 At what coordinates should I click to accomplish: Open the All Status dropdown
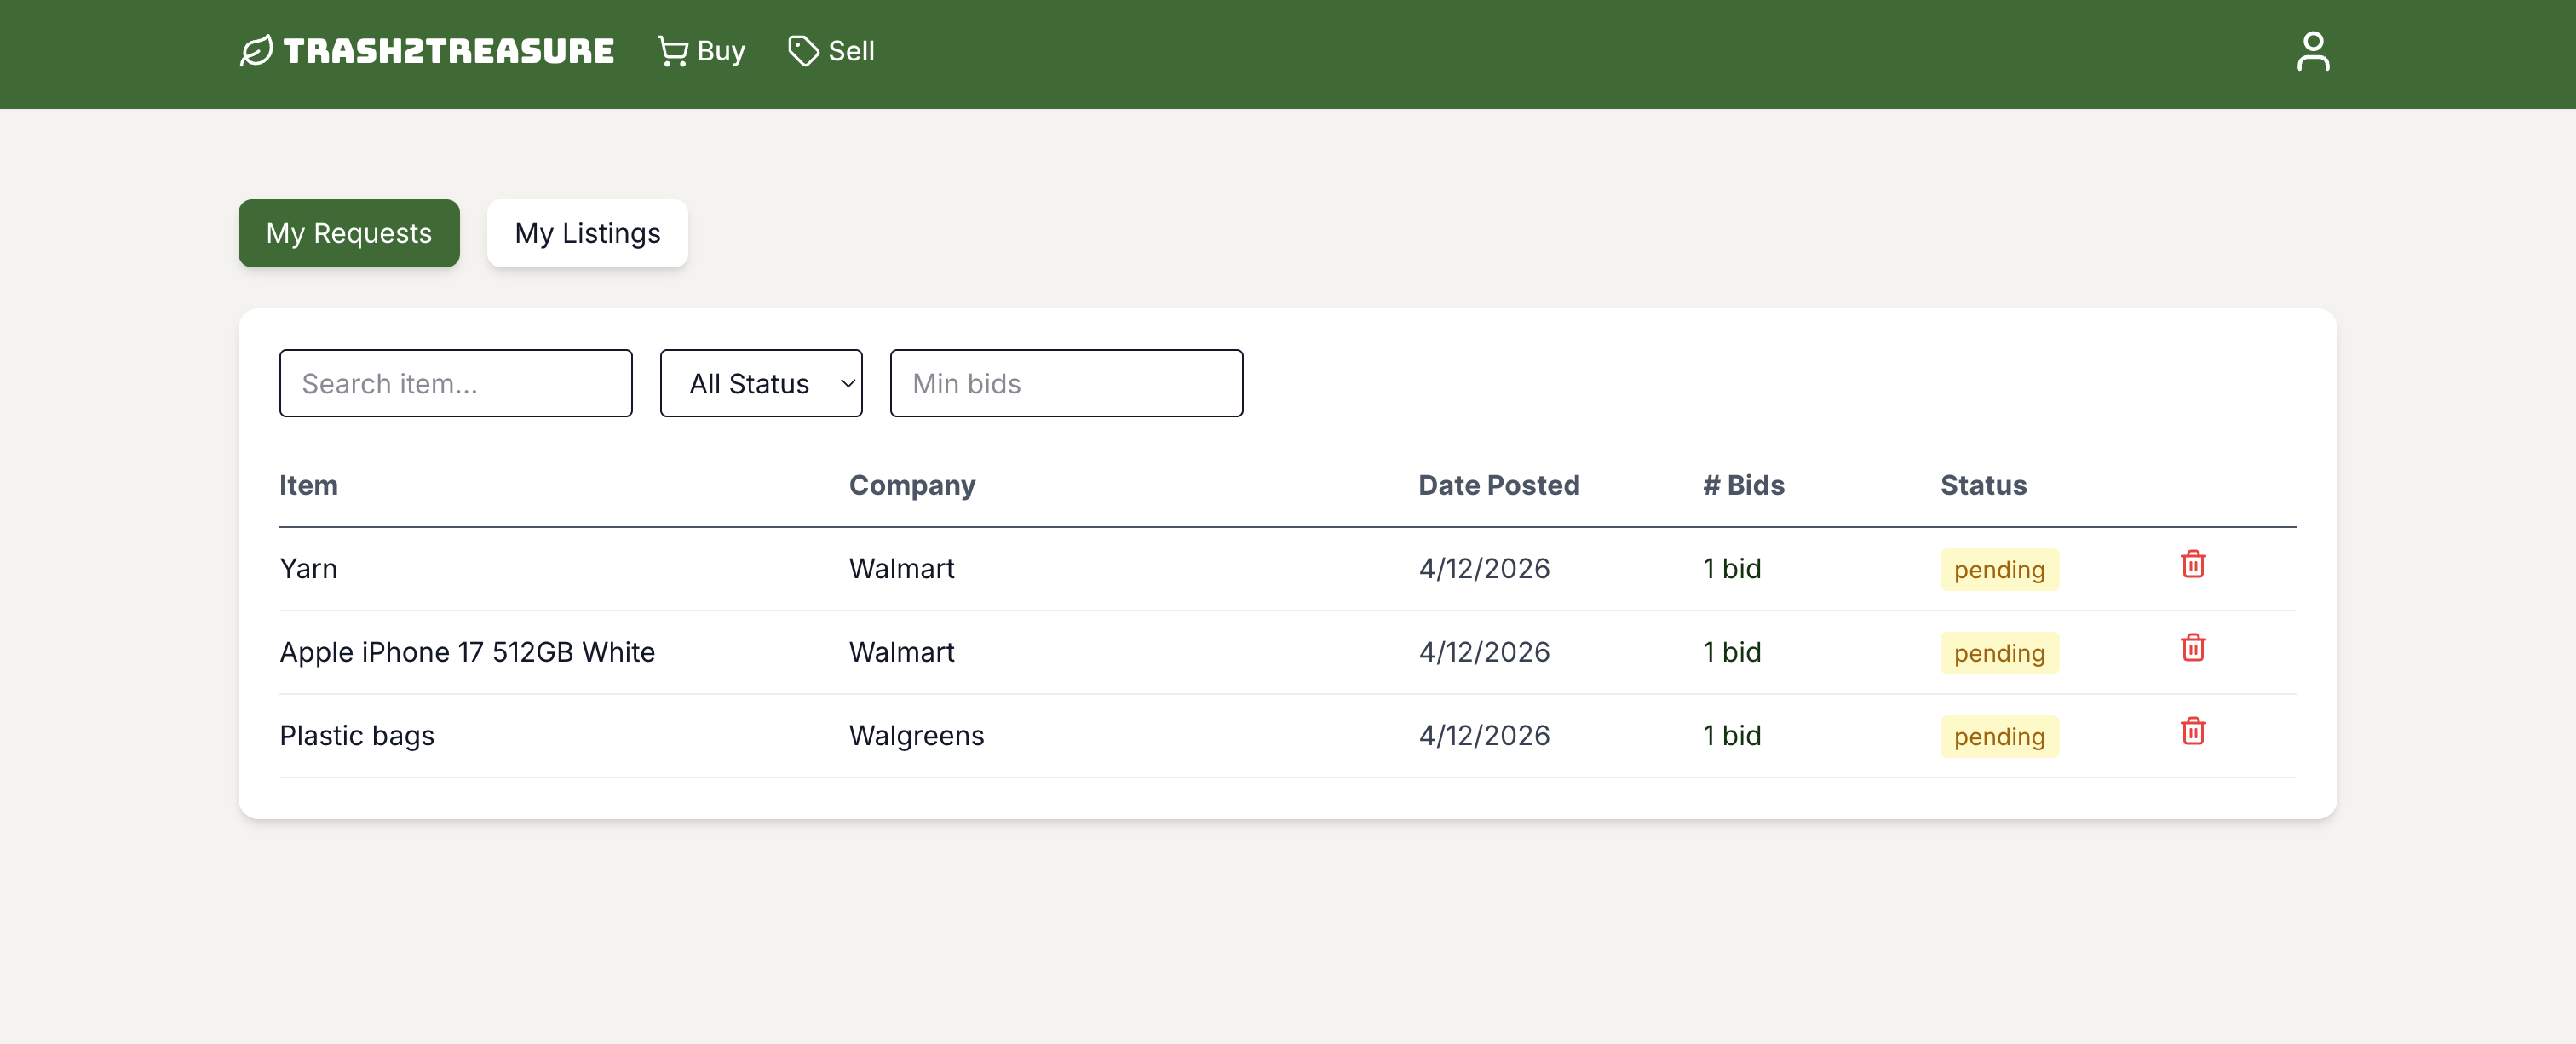point(761,384)
